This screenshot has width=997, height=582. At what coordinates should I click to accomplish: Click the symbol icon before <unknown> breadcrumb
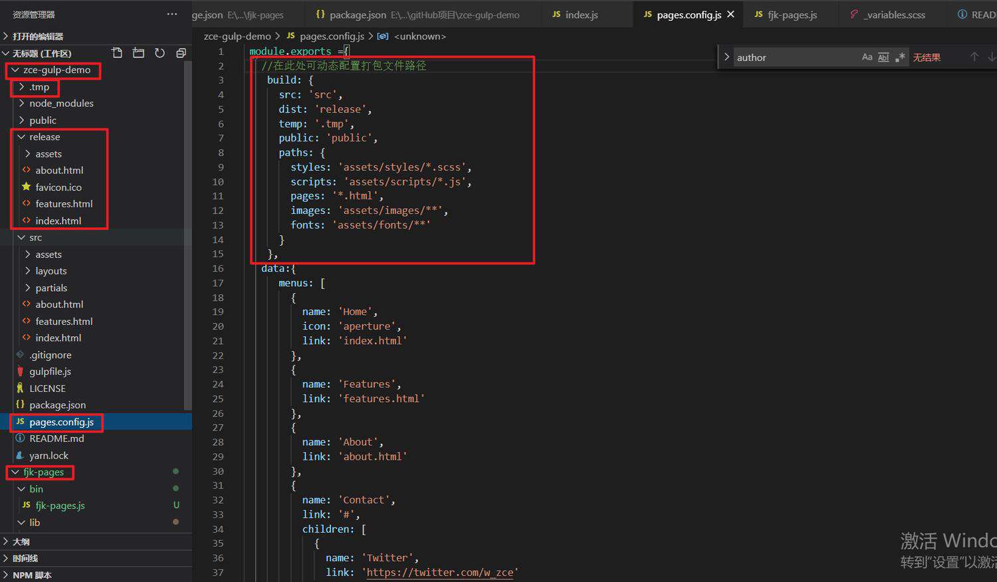click(x=383, y=37)
